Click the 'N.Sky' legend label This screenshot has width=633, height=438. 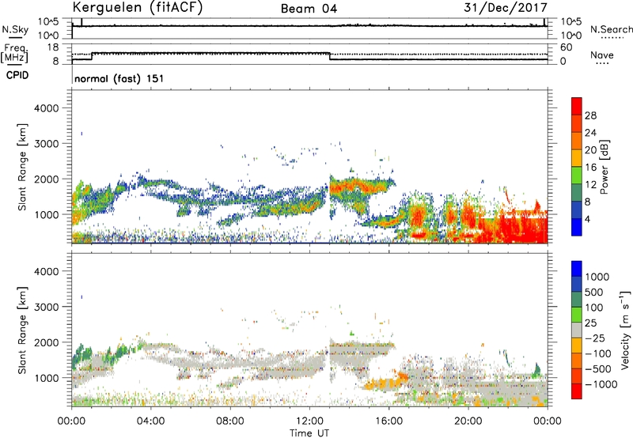(x=15, y=29)
